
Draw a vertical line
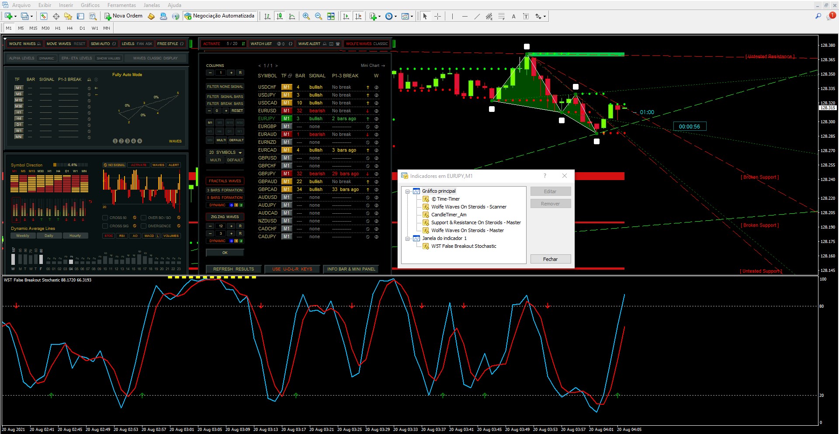tap(452, 16)
